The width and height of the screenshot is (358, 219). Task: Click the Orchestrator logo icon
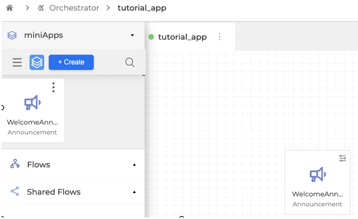pos(41,8)
